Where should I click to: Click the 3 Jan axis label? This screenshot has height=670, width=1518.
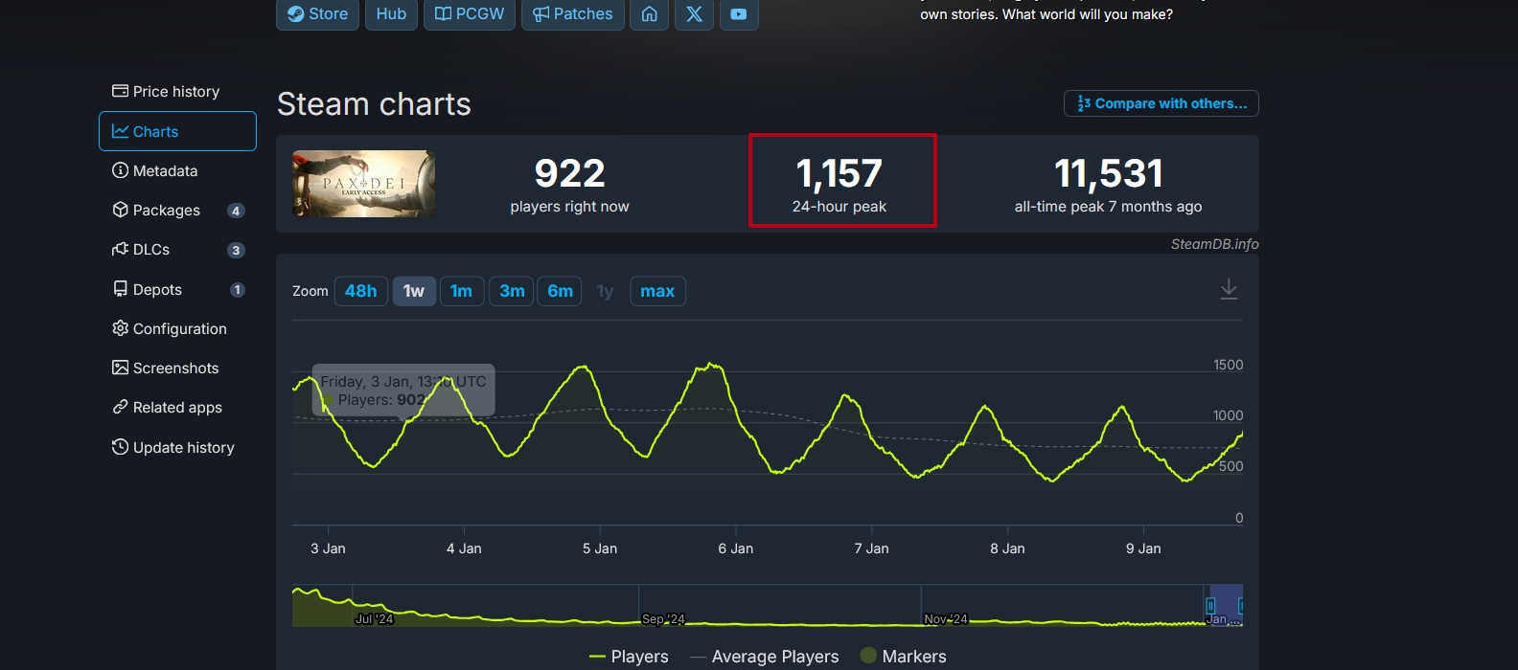pyautogui.click(x=328, y=548)
